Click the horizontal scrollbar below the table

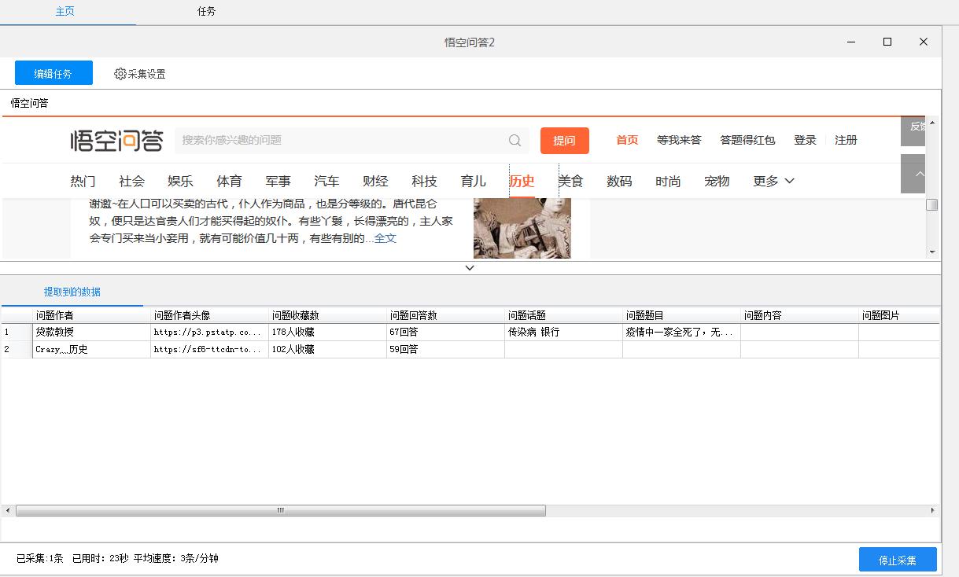tap(279, 510)
